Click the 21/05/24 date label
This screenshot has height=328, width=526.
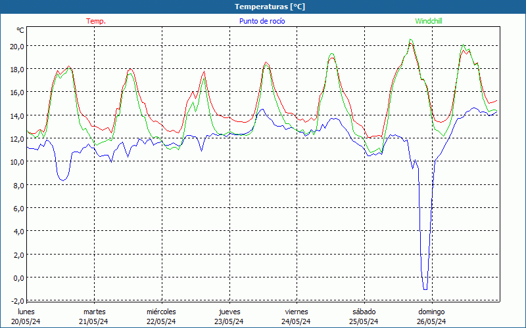(93, 321)
